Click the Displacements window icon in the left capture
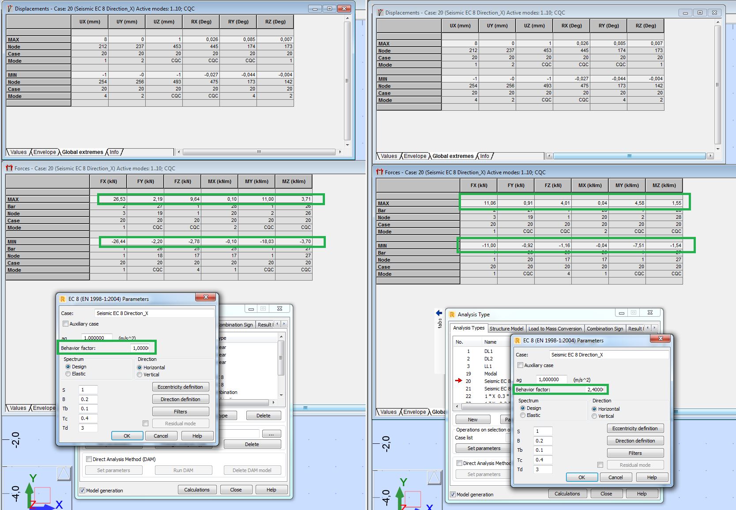Image resolution: width=736 pixels, height=510 pixels. [10, 8]
